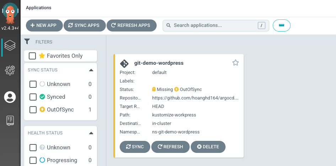The image size is (336, 166).
Task: Open User Info via the profile icon
Action: pos(10,97)
